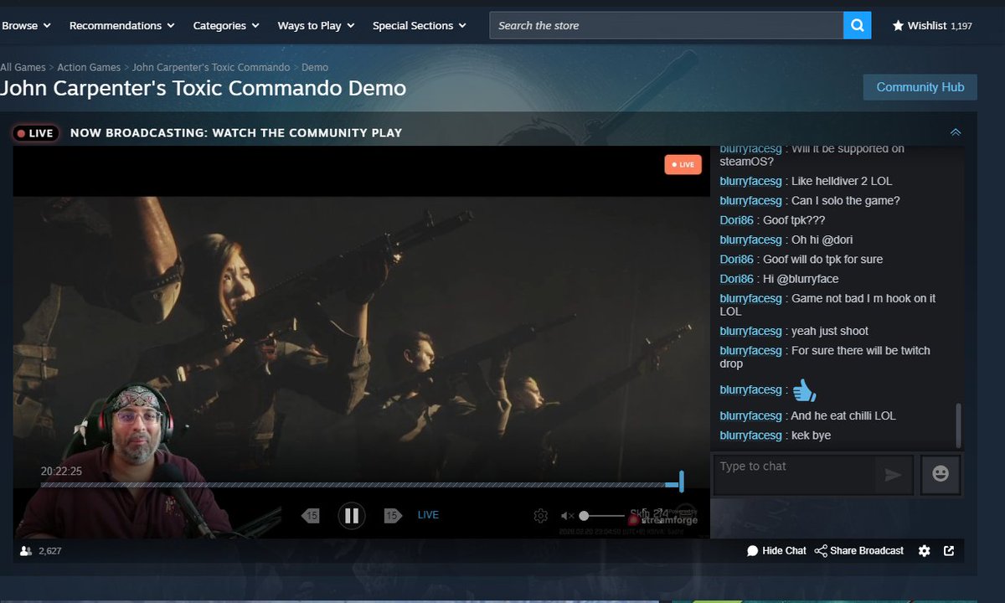Click chat message 'Game not bad I m hook on it LOL'
This screenshot has width=1005, height=603.
827,305
